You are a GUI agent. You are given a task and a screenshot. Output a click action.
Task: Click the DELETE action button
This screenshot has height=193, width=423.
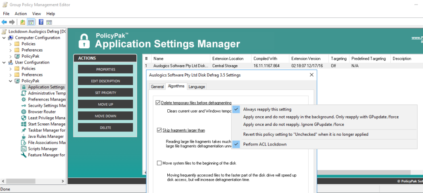(x=105, y=127)
